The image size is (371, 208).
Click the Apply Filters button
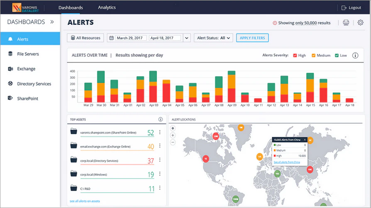(252, 38)
